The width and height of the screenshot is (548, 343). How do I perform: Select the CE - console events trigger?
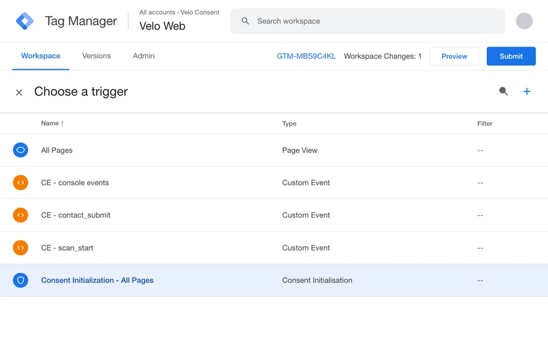pos(75,183)
